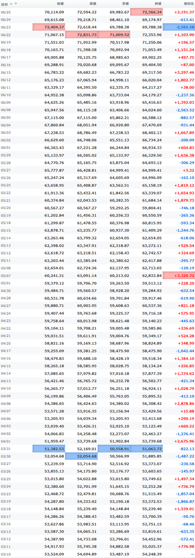The image size is (195, 558).
Task: Select the red highlighted open 72,404.37
Action: tap(49, 27)
